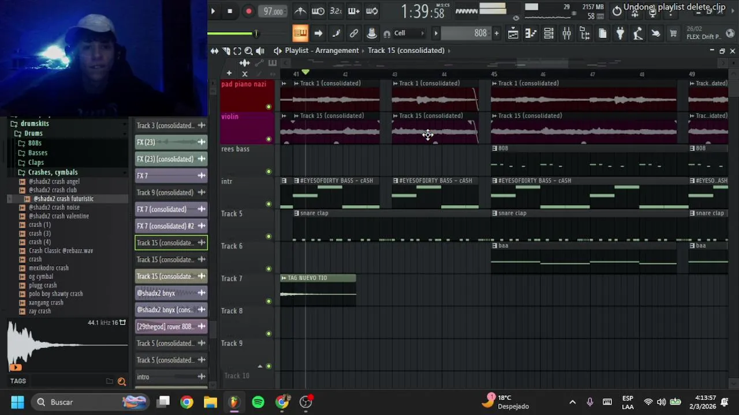Expand the drumskits folder
739x415 pixels.
35,123
